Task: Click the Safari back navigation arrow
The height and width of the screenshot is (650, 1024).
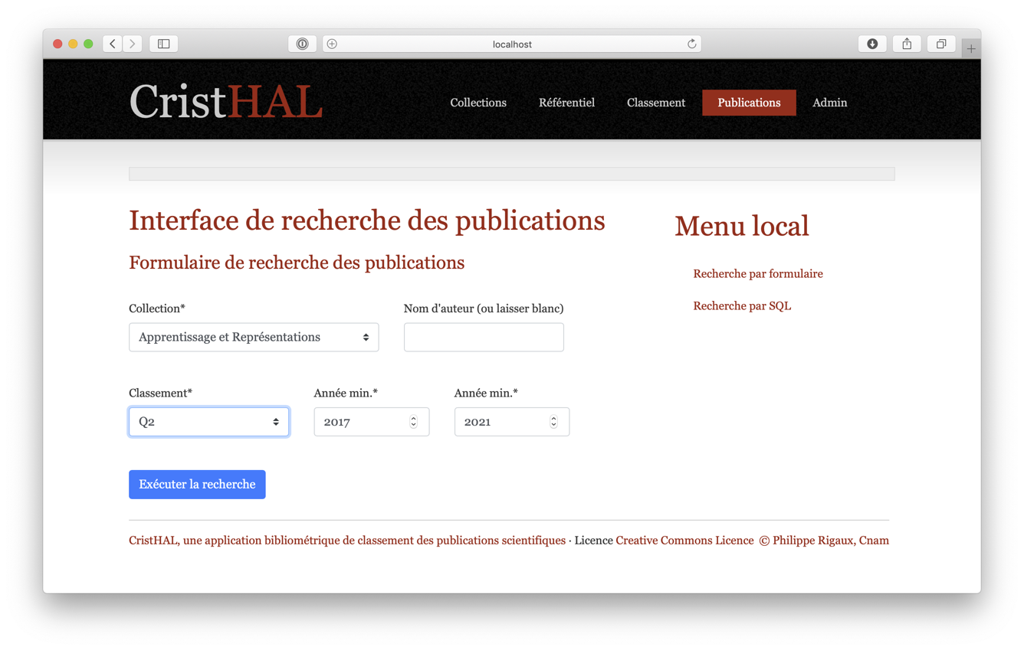Action: tap(113, 44)
